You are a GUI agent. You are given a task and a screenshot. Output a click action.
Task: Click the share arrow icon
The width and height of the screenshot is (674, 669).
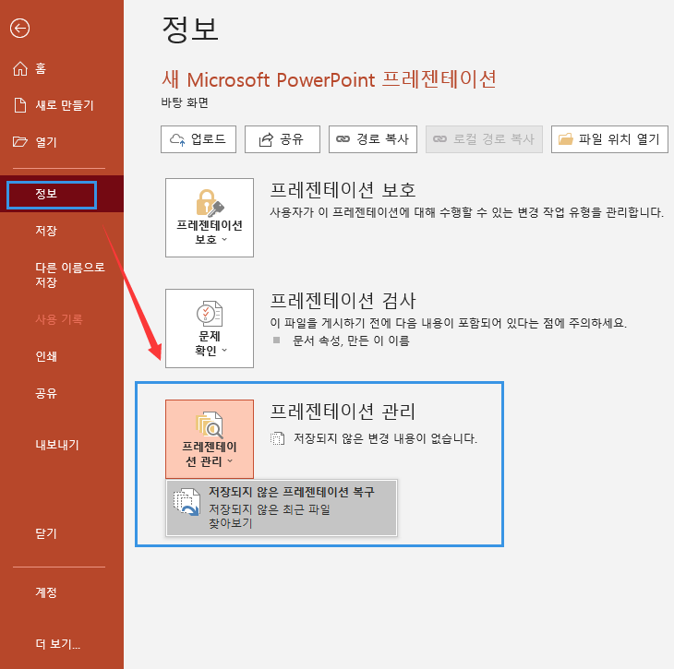point(266,139)
